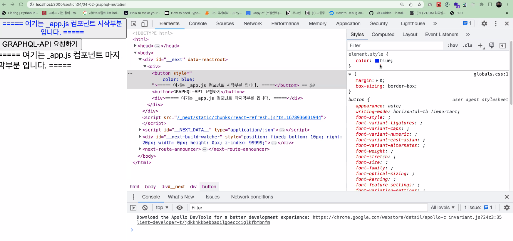
Task: Open the Chrome extensions puzzle icon
Action: point(481,5)
